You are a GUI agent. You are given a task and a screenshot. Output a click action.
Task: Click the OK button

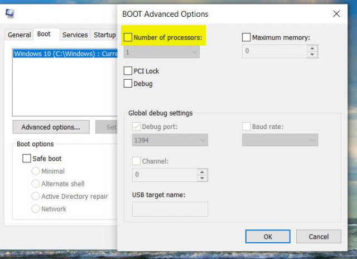(268, 237)
